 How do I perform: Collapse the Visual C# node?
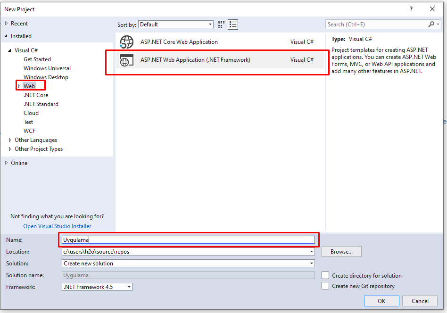pyautogui.click(x=10, y=50)
